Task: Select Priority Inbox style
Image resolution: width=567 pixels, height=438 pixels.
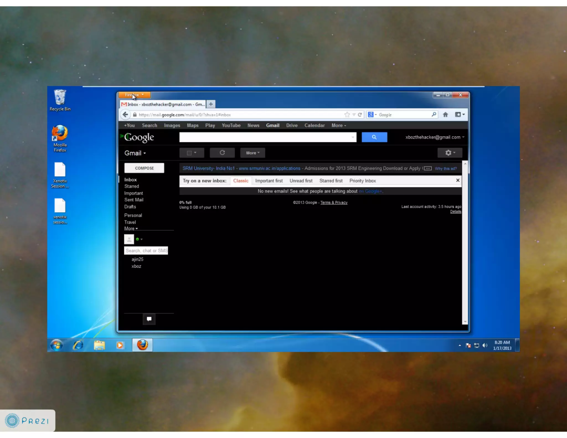Action: click(362, 181)
